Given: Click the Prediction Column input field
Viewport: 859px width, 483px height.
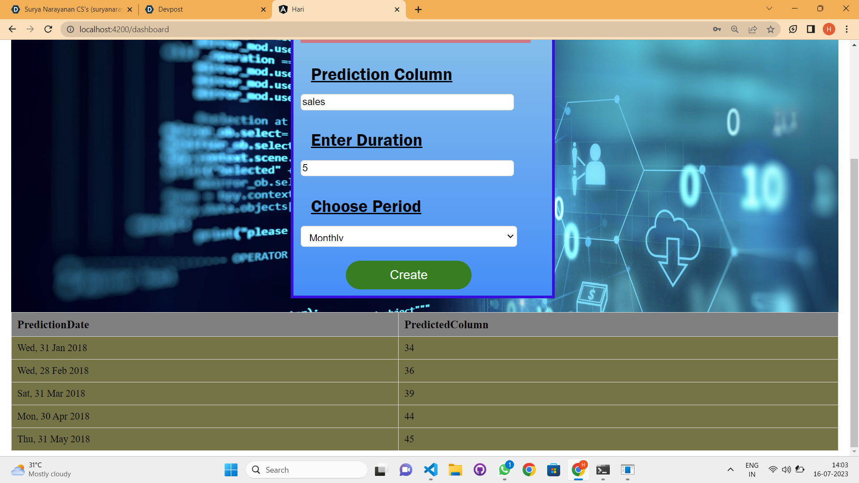Looking at the screenshot, I should click(x=407, y=102).
